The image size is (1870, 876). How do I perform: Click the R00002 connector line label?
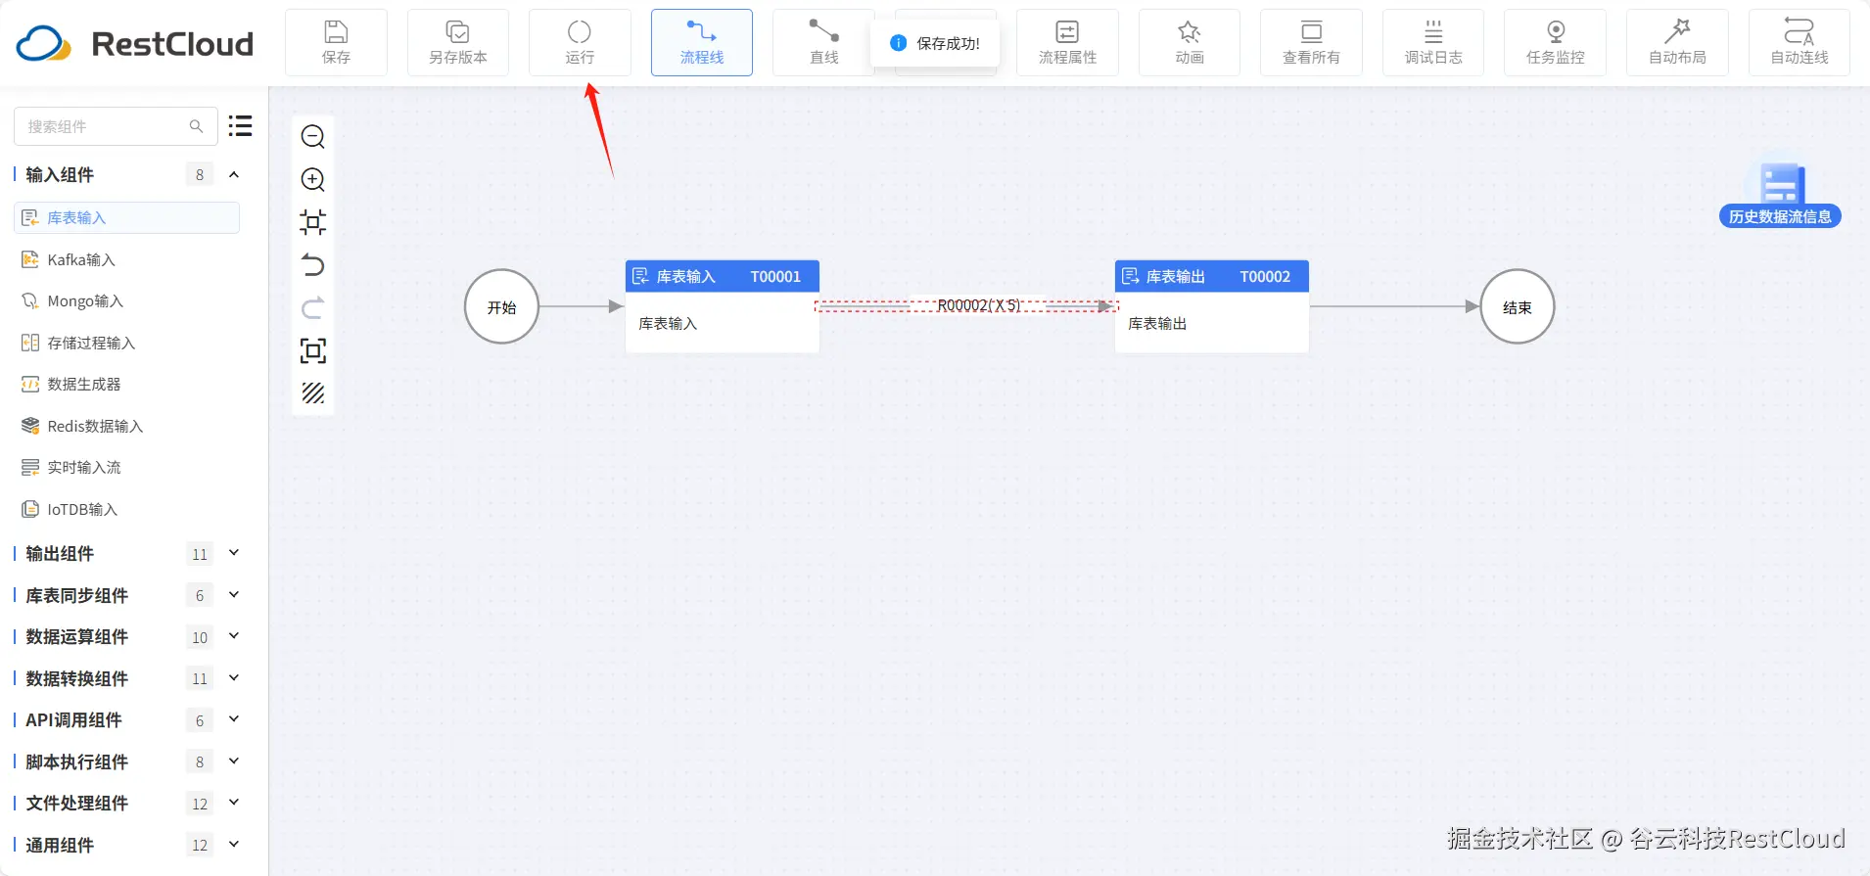[979, 305]
